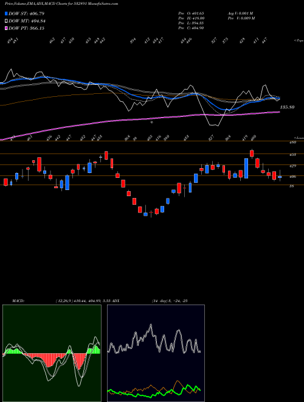Viewport: 304px width, 402px height.
Task: Click the 135.50 label beside the magenta line
Action: [x=287, y=107]
